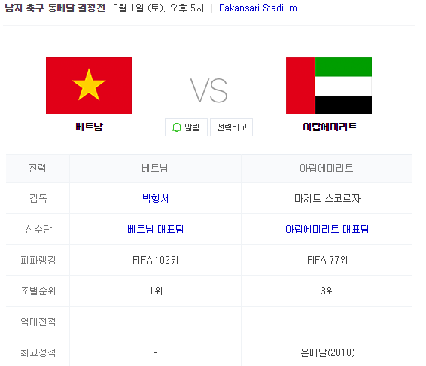Click the Vietnam flag image
Image resolution: width=426 pixels, height=366 pixels.
pyautogui.click(x=89, y=86)
